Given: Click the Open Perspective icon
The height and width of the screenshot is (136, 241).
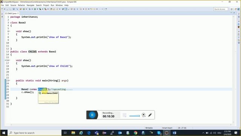Looking at the screenshot, I should click(232, 9).
